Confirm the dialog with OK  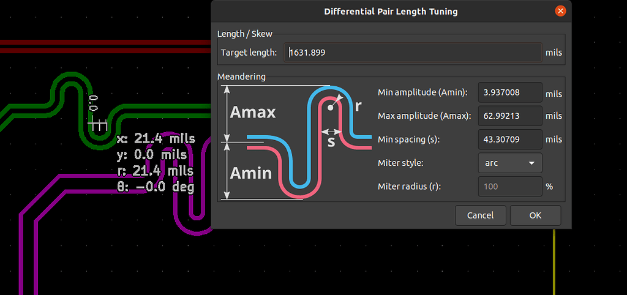(x=535, y=215)
